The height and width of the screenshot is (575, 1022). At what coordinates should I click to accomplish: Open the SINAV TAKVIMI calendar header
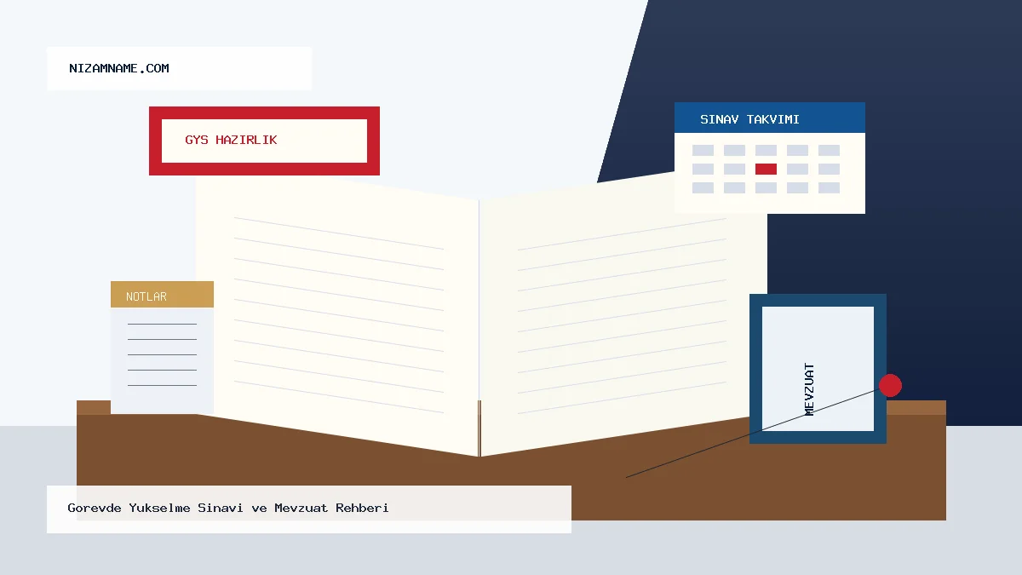click(x=770, y=118)
